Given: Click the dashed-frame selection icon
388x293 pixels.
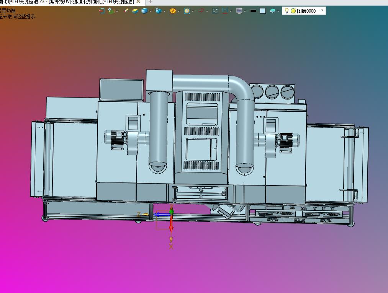Looking at the screenshot, I should coord(215,11).
